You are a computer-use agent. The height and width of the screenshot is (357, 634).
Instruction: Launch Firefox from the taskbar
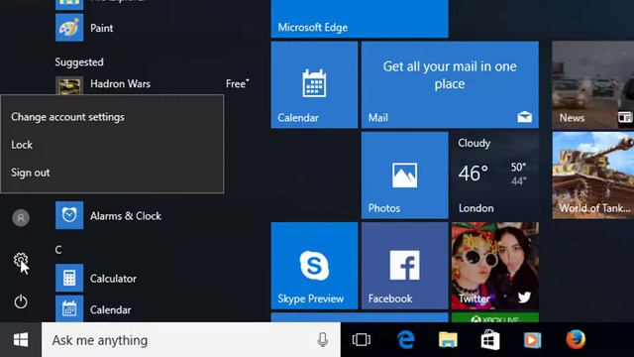click(x=576, y=339)
